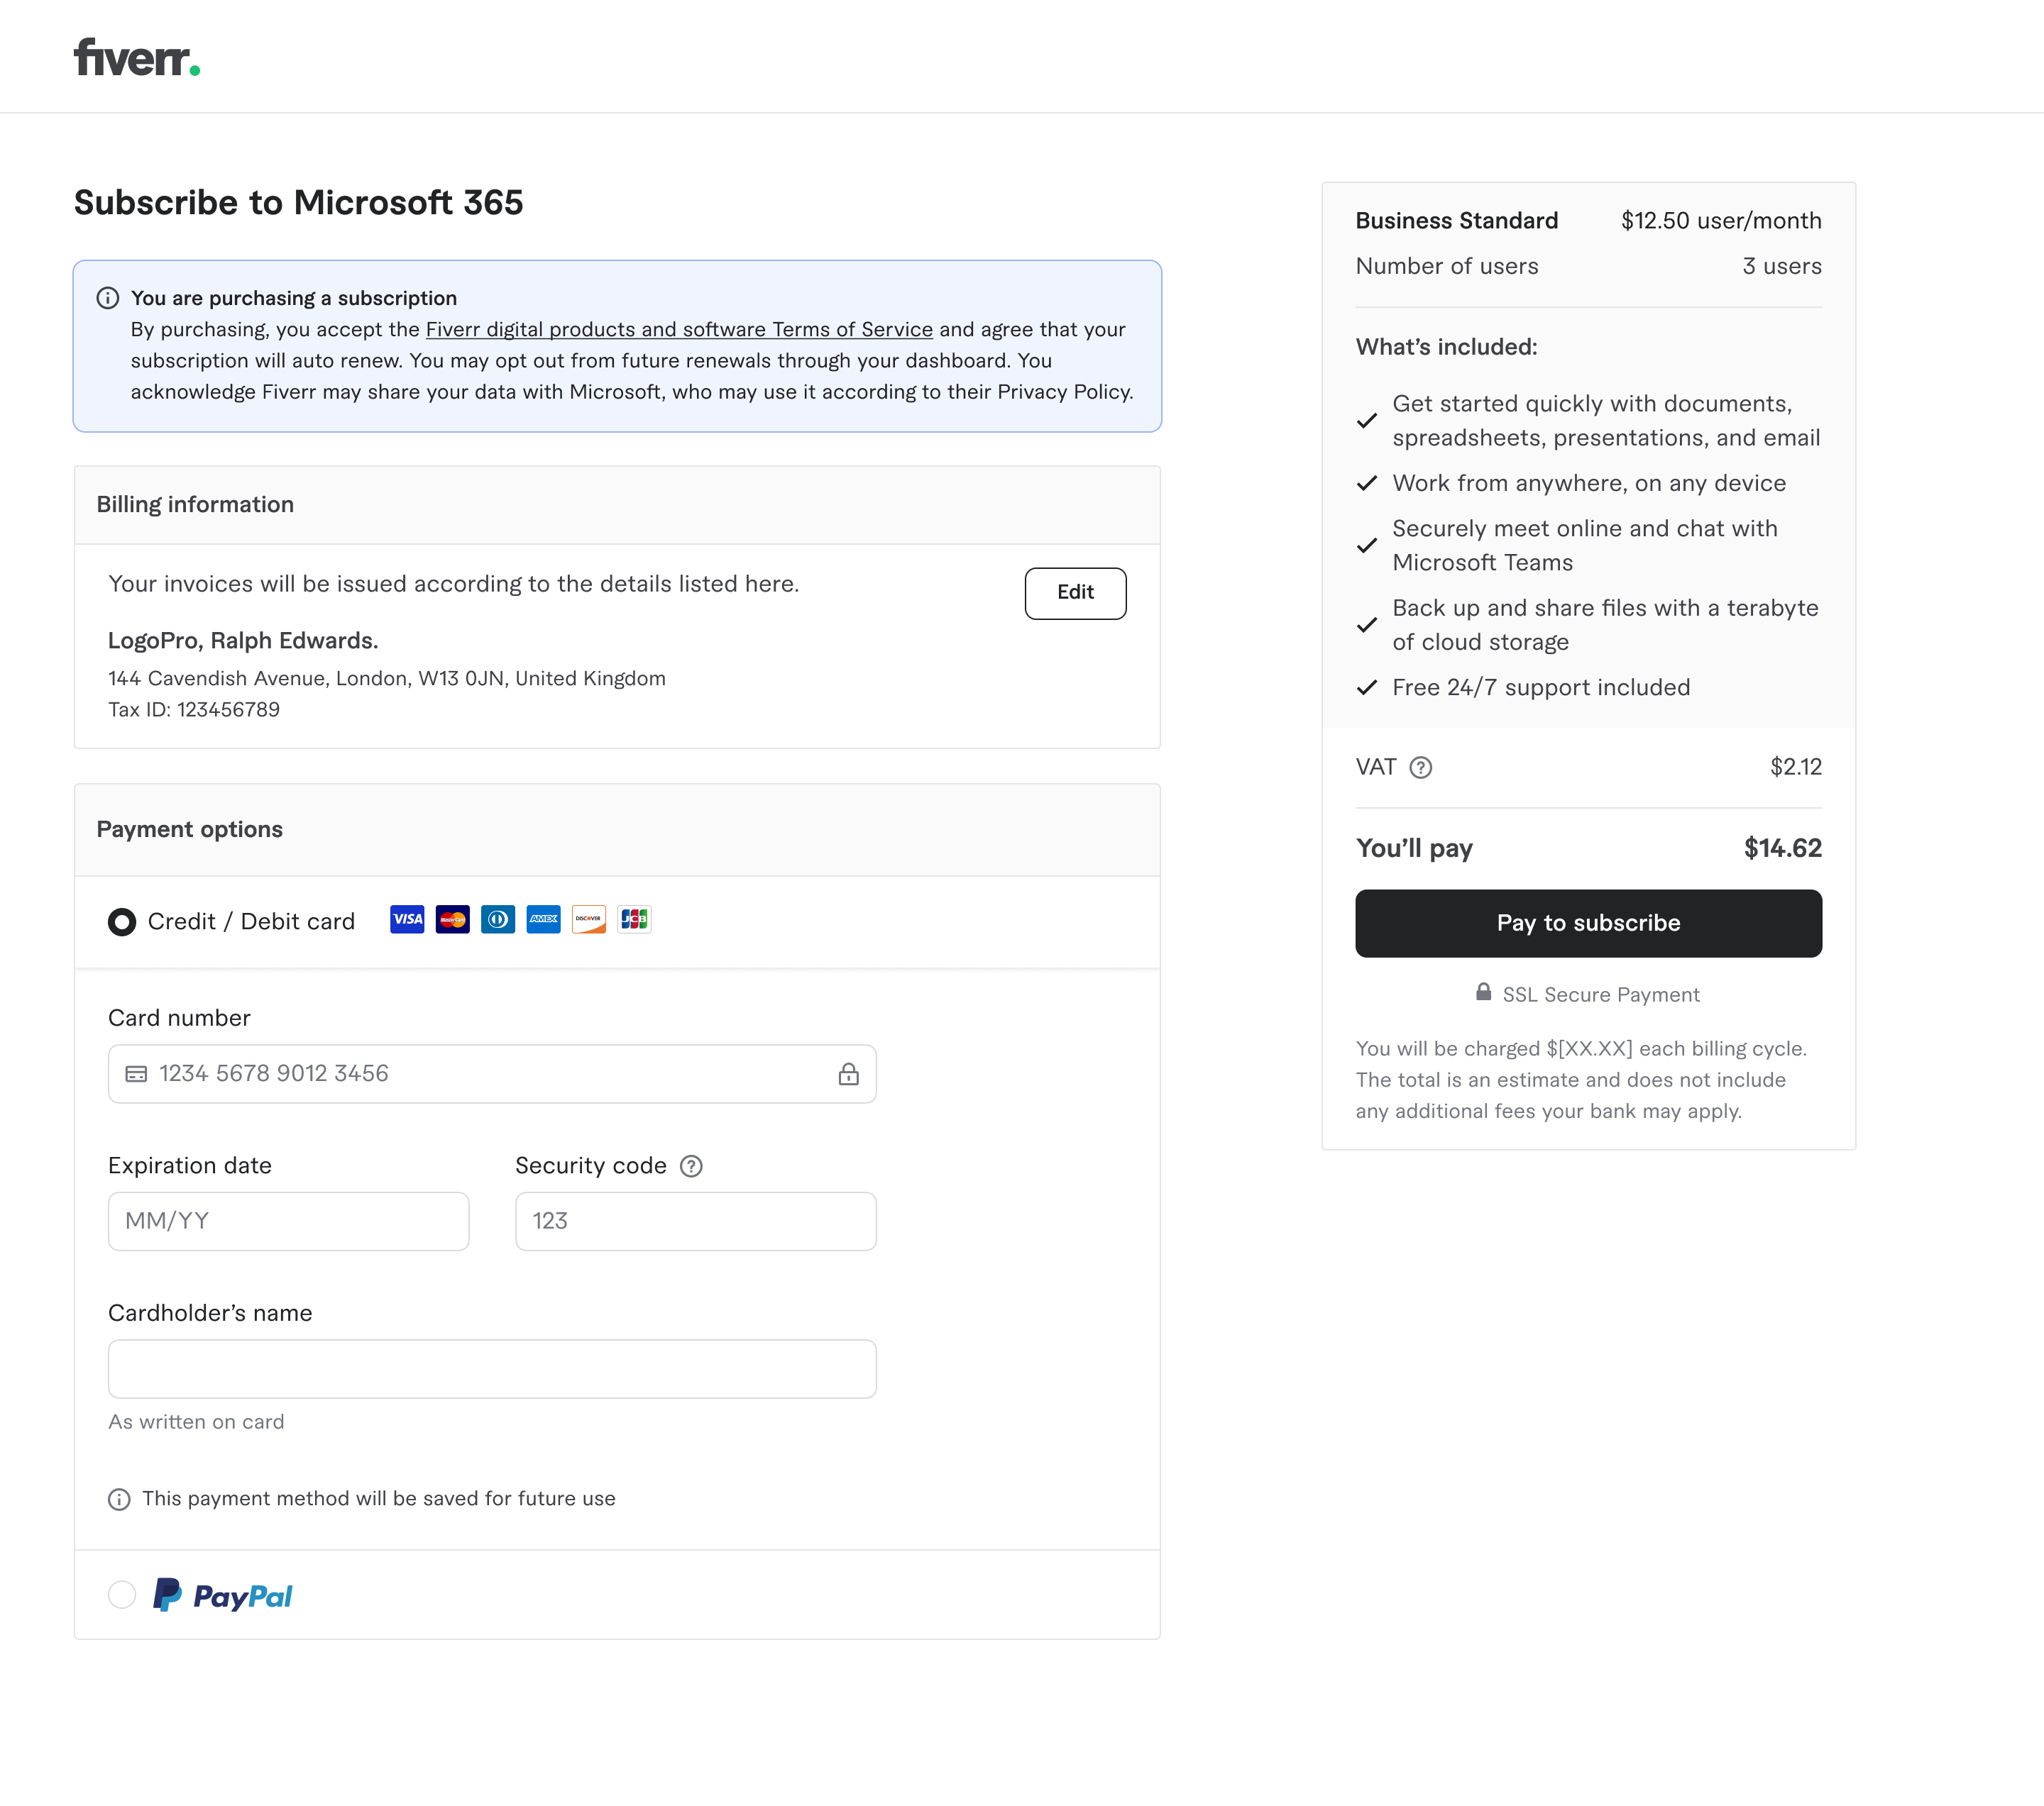Viewport: 2044px width, 1806px height.
Task: Click the Diners Club card icon
Action: coord(498,919)
